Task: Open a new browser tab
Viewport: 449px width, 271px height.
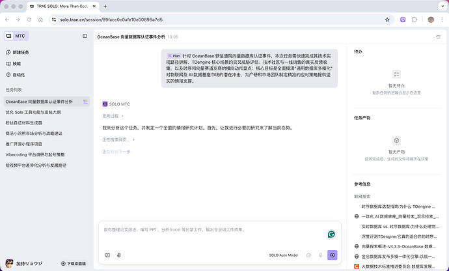Action: pyautogui.click(x=105, y=7)
